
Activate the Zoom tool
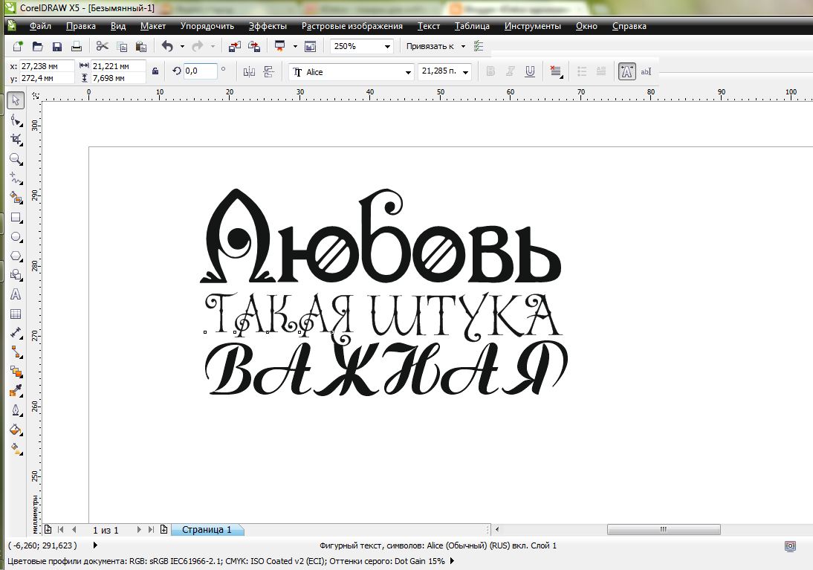pos(16,158)
